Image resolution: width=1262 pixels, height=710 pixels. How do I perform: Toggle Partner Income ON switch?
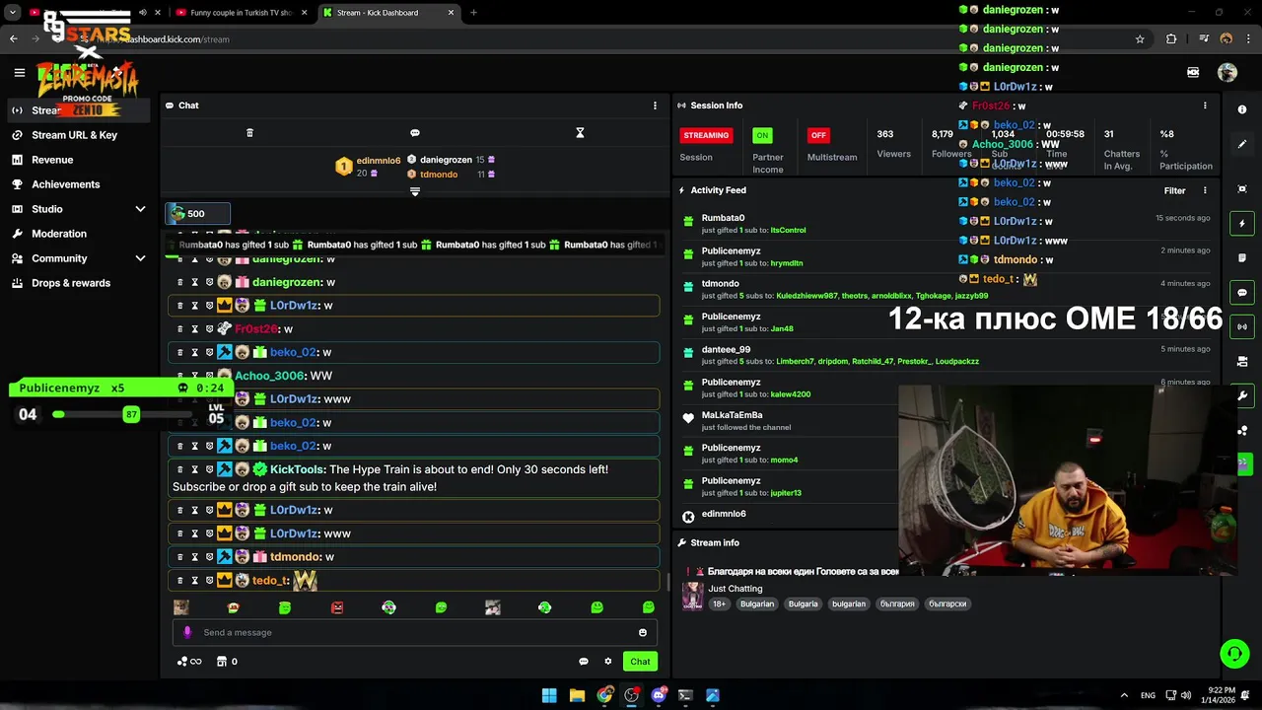(x=762, y=135)
